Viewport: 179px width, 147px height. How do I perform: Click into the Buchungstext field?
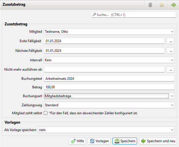pyautogui.click(x=109, y=79)
